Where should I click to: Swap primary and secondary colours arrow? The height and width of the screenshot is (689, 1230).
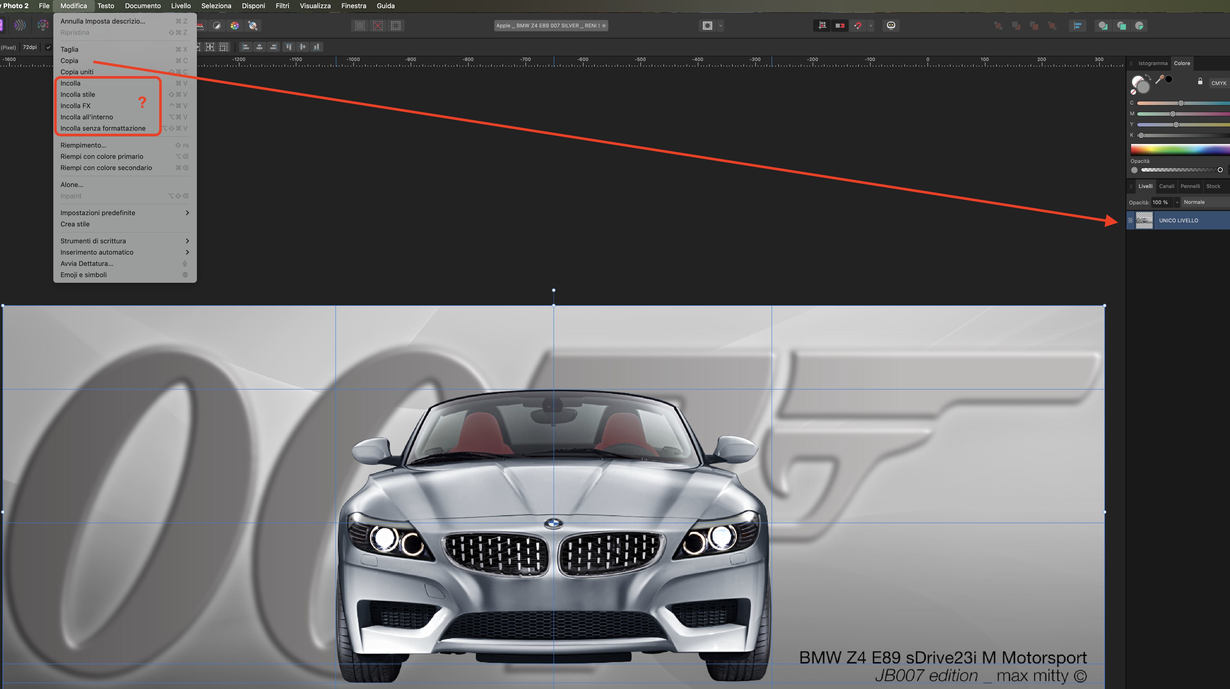point(1148,78)
